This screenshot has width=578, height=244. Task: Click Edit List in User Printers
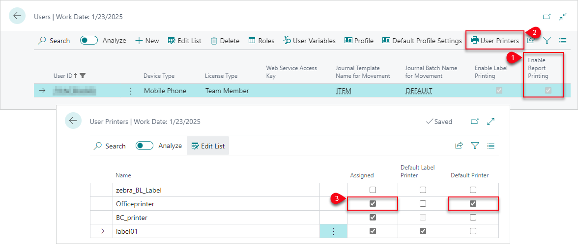click(208, 146)
